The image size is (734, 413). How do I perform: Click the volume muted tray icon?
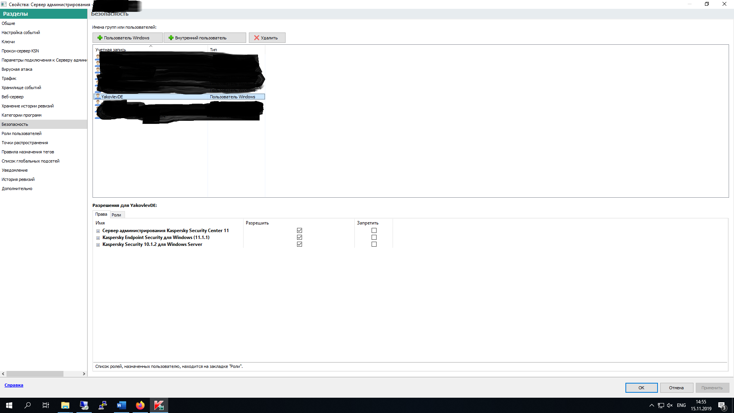coord(669,405)
